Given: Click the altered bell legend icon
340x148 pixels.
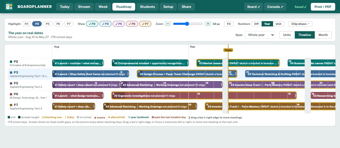Looking at the screenshot, I should 109,117.
